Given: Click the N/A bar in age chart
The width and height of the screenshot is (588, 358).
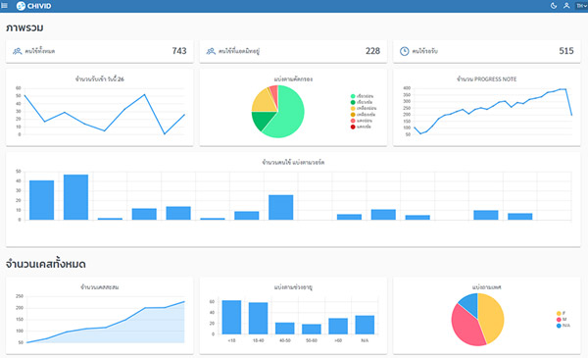Looking at the screenshot, I should point(365,325).
